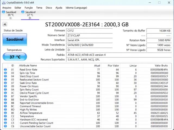Click the serial number field Z731CLAP
The height and width of the screenshot is (130, 174).
pyautogui.click(x=89, y=35)
